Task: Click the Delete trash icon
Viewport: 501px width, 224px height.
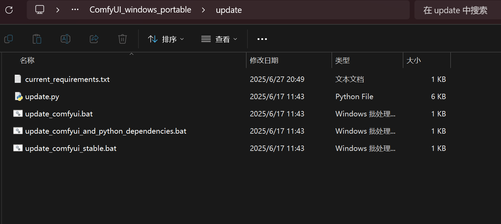Action: pos(123,39)
